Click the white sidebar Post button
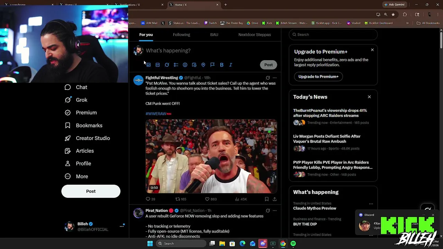The height and width of the screenshot is (249, 443). pyautogui.click(x=91, y=191)
